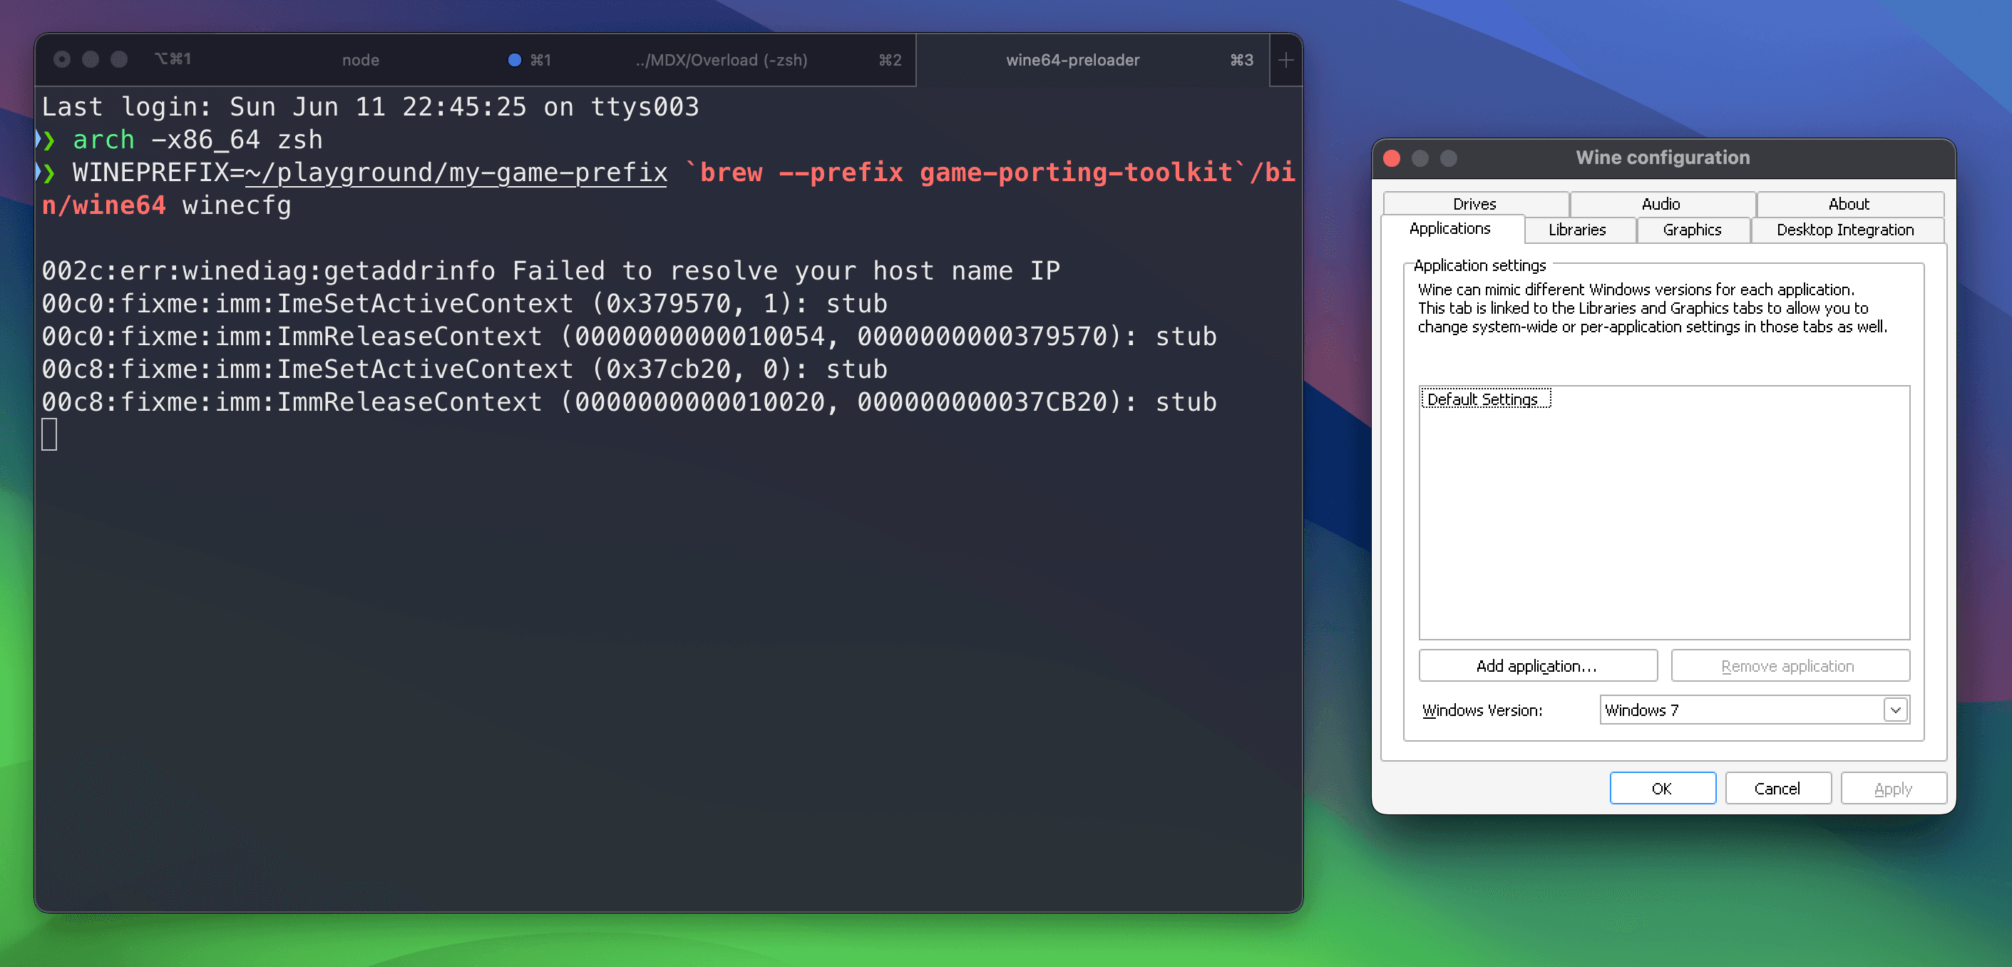Image resolution: width=2012 pixels, height=967 pixels.
Task: Open a new terminal tab with plus icon
Action: [1285, 60]
